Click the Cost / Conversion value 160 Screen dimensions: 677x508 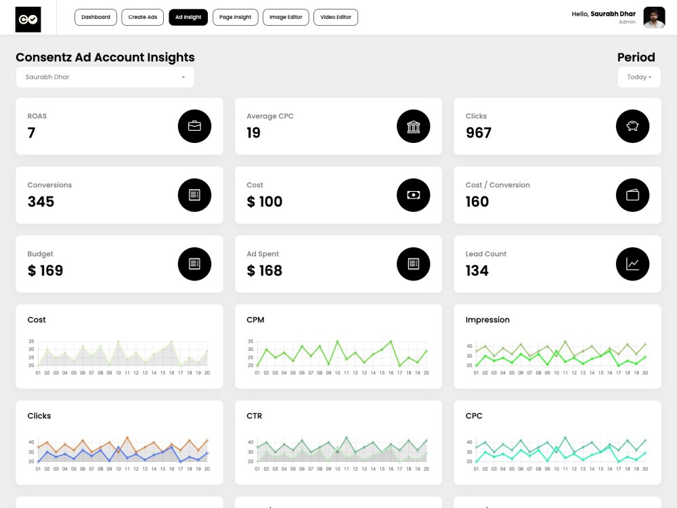(477, 202)
